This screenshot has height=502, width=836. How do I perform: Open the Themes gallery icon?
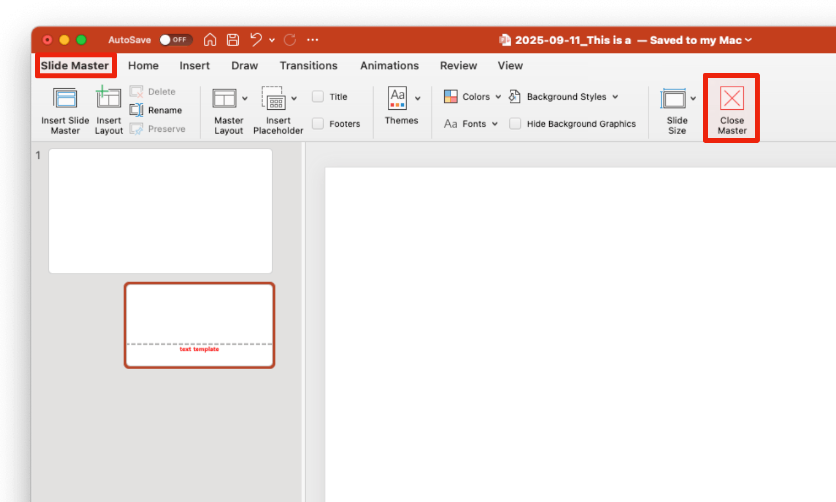click(x=398, y=98)
